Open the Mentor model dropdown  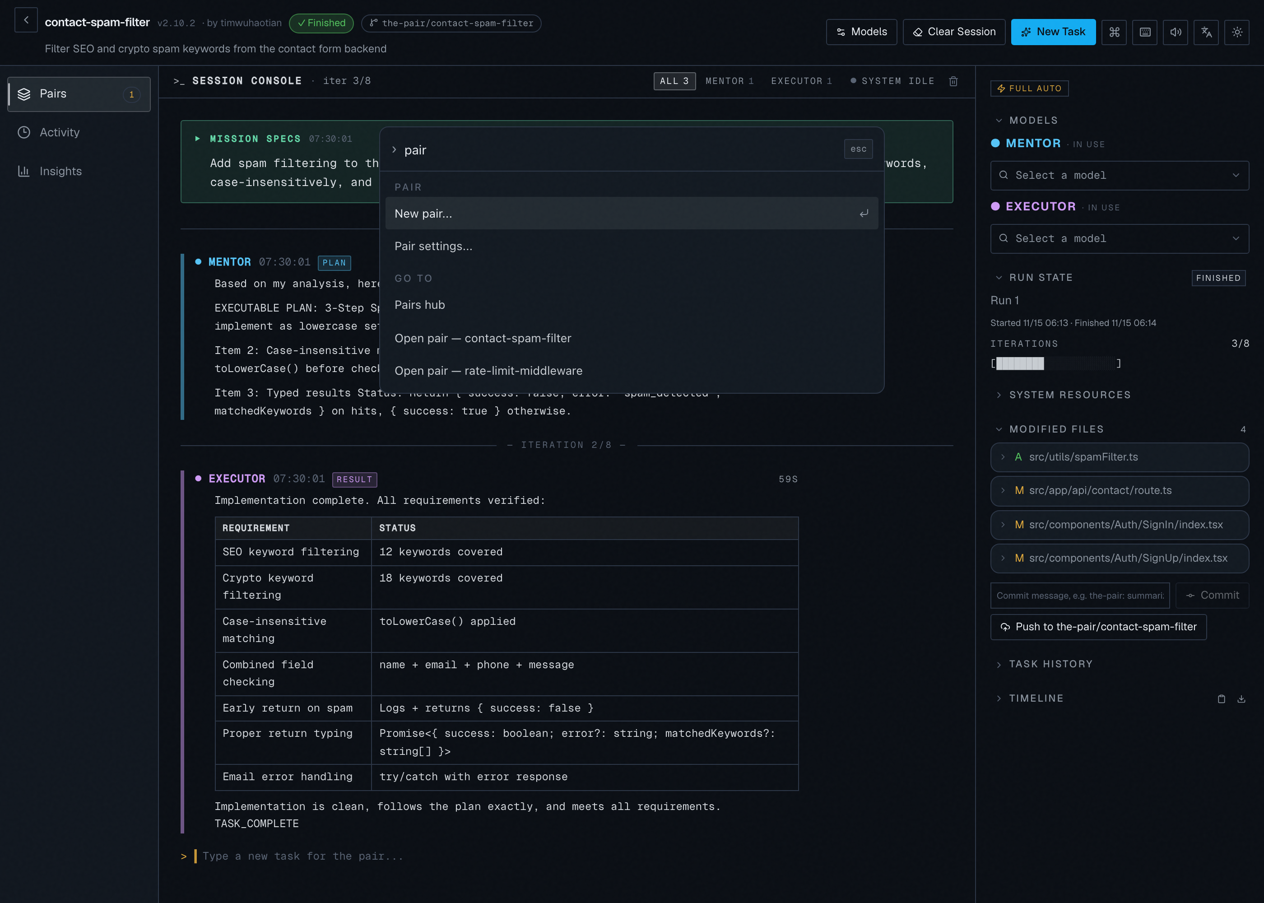(1120, 176)
